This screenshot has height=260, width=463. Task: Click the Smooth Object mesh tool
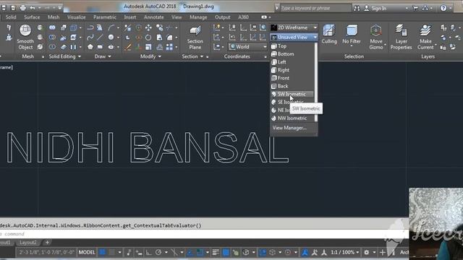pos(25,37)
